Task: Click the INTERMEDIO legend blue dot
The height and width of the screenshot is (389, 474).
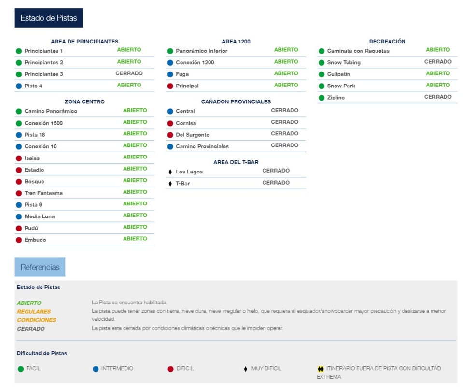Action: (x=96, y=369)
